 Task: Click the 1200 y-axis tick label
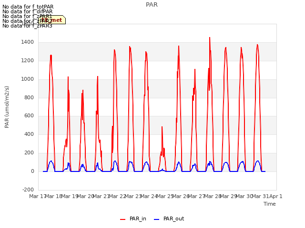tap(28, 61)
